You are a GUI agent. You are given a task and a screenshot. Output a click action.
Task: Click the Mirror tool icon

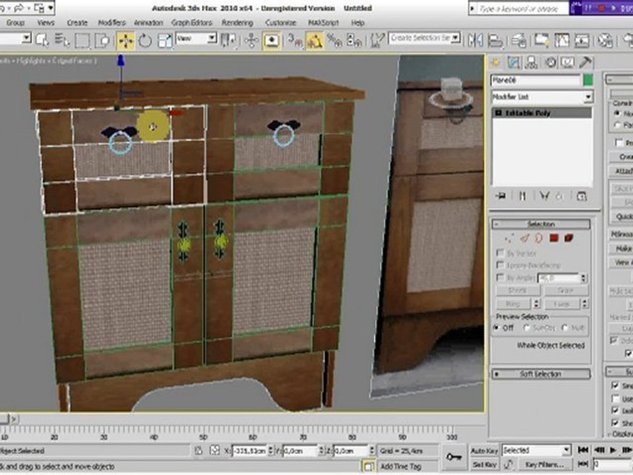tap(475, 40)
